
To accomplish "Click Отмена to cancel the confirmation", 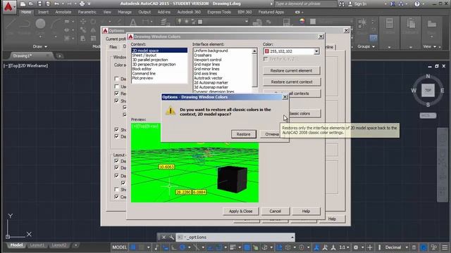I will 271,134.
